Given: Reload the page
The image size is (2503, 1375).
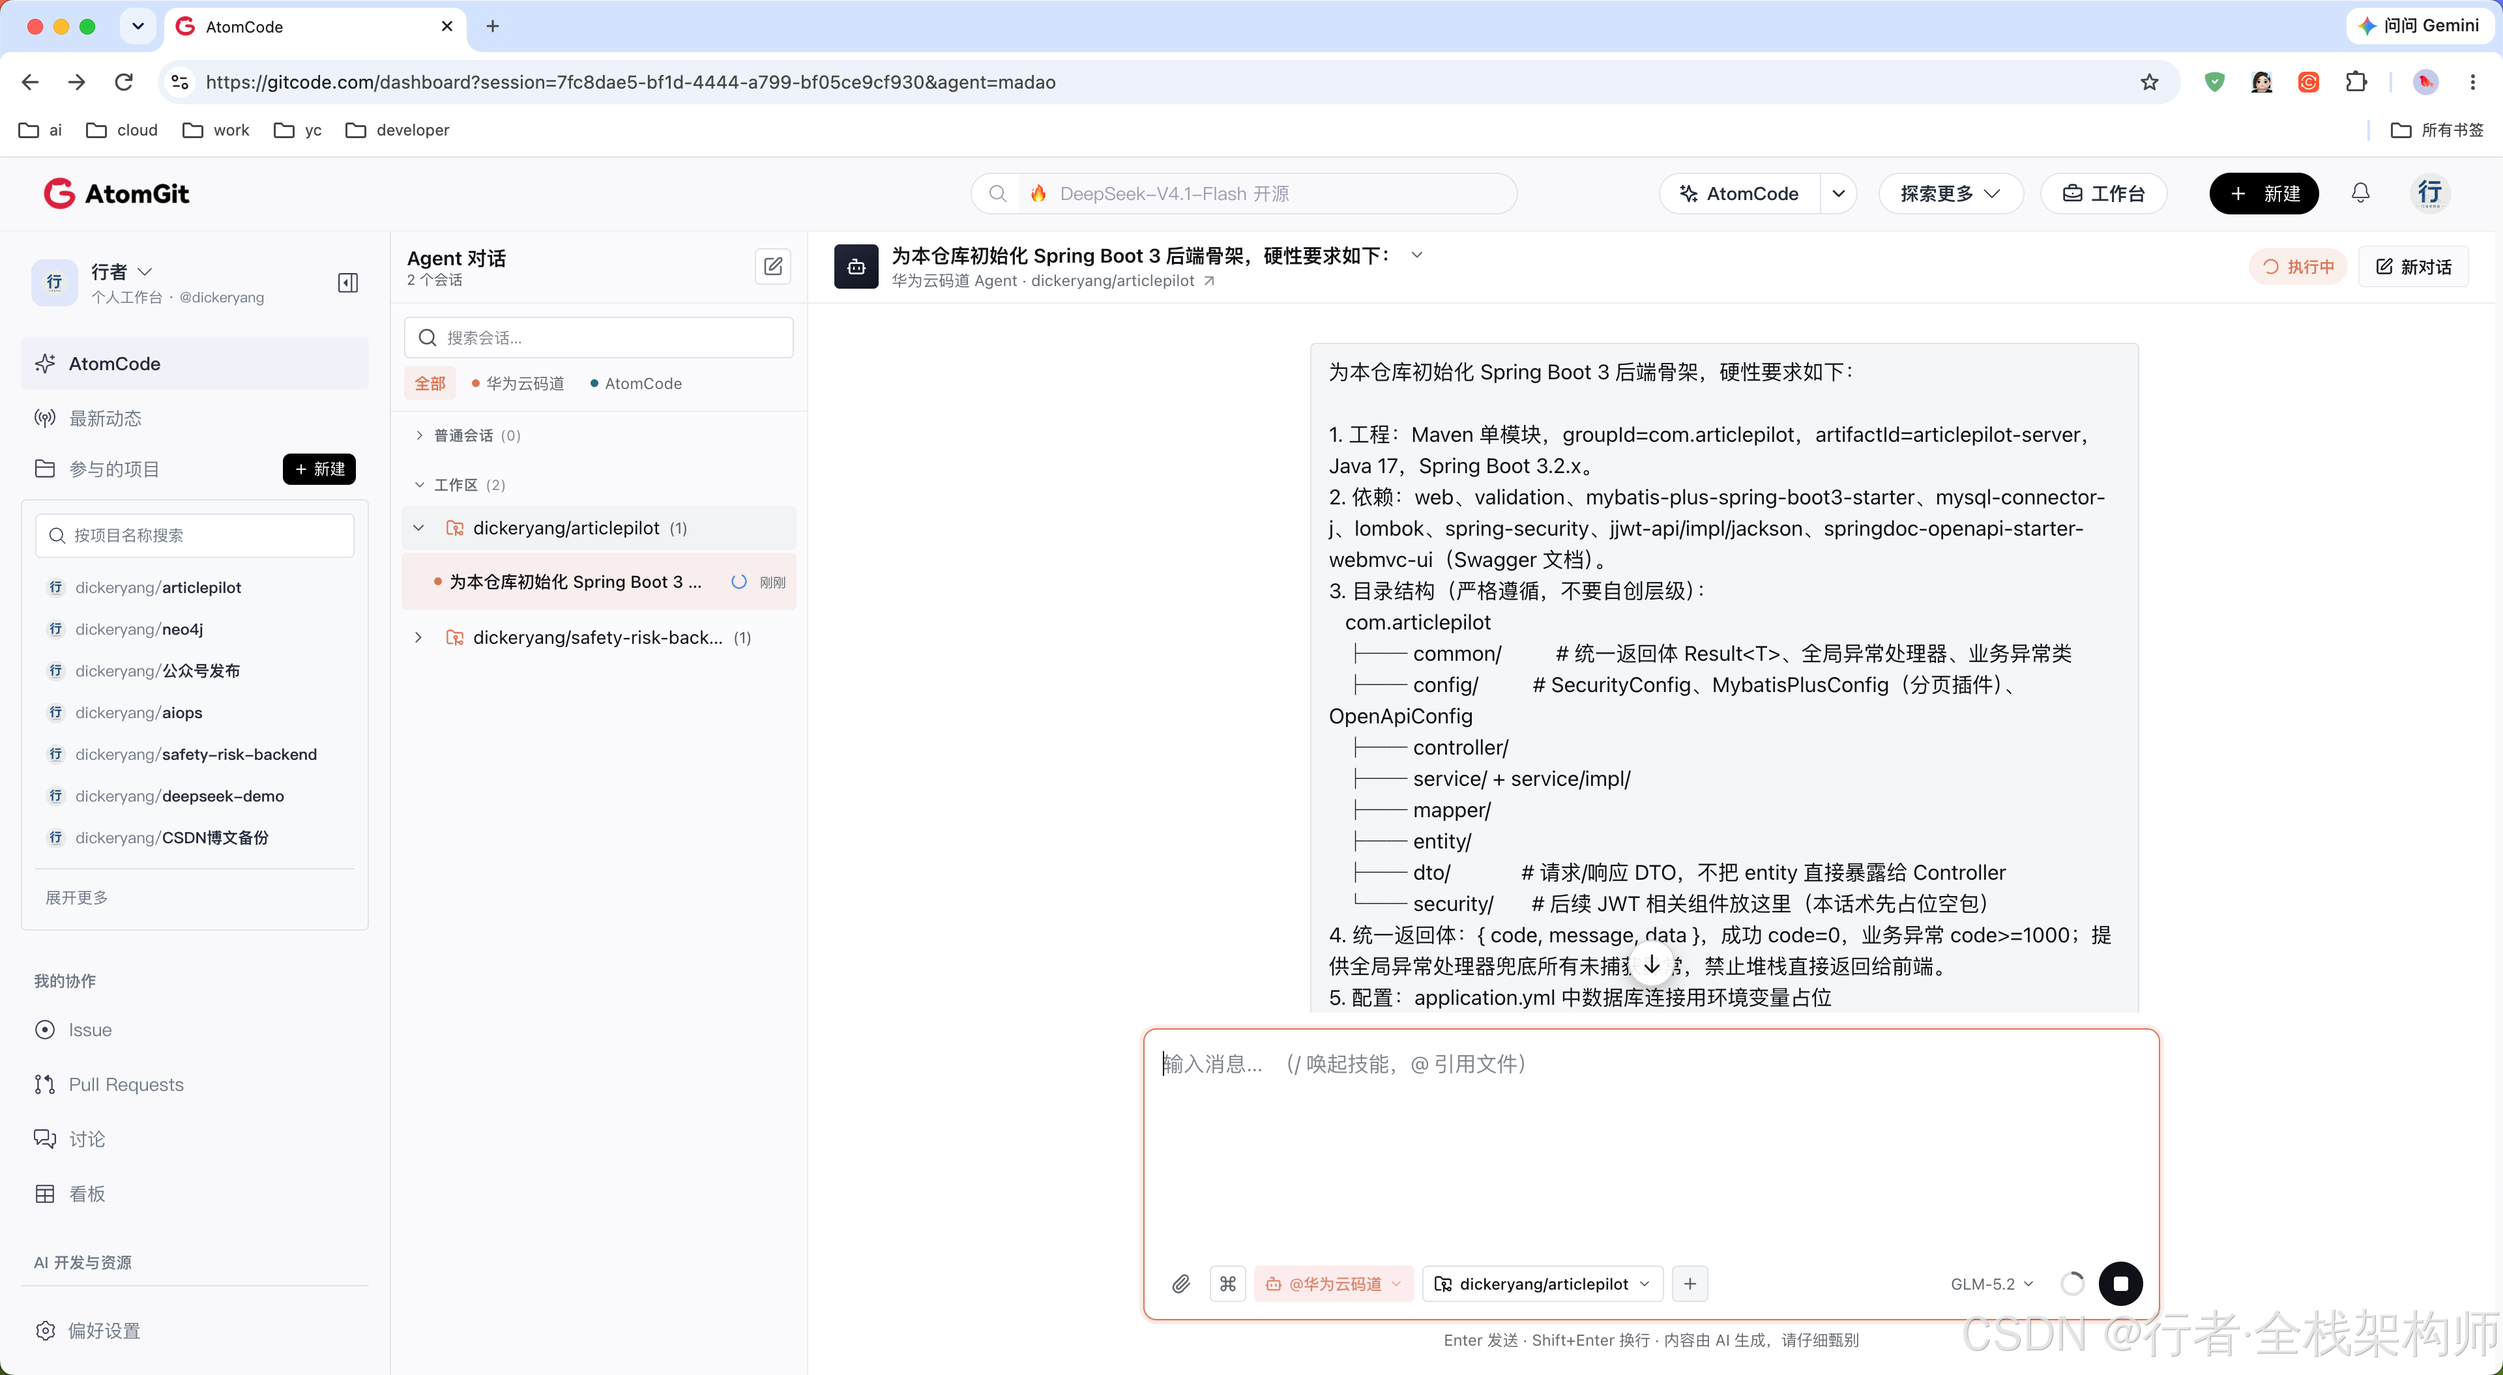Looking at the screenshot, I should point(123,83).
